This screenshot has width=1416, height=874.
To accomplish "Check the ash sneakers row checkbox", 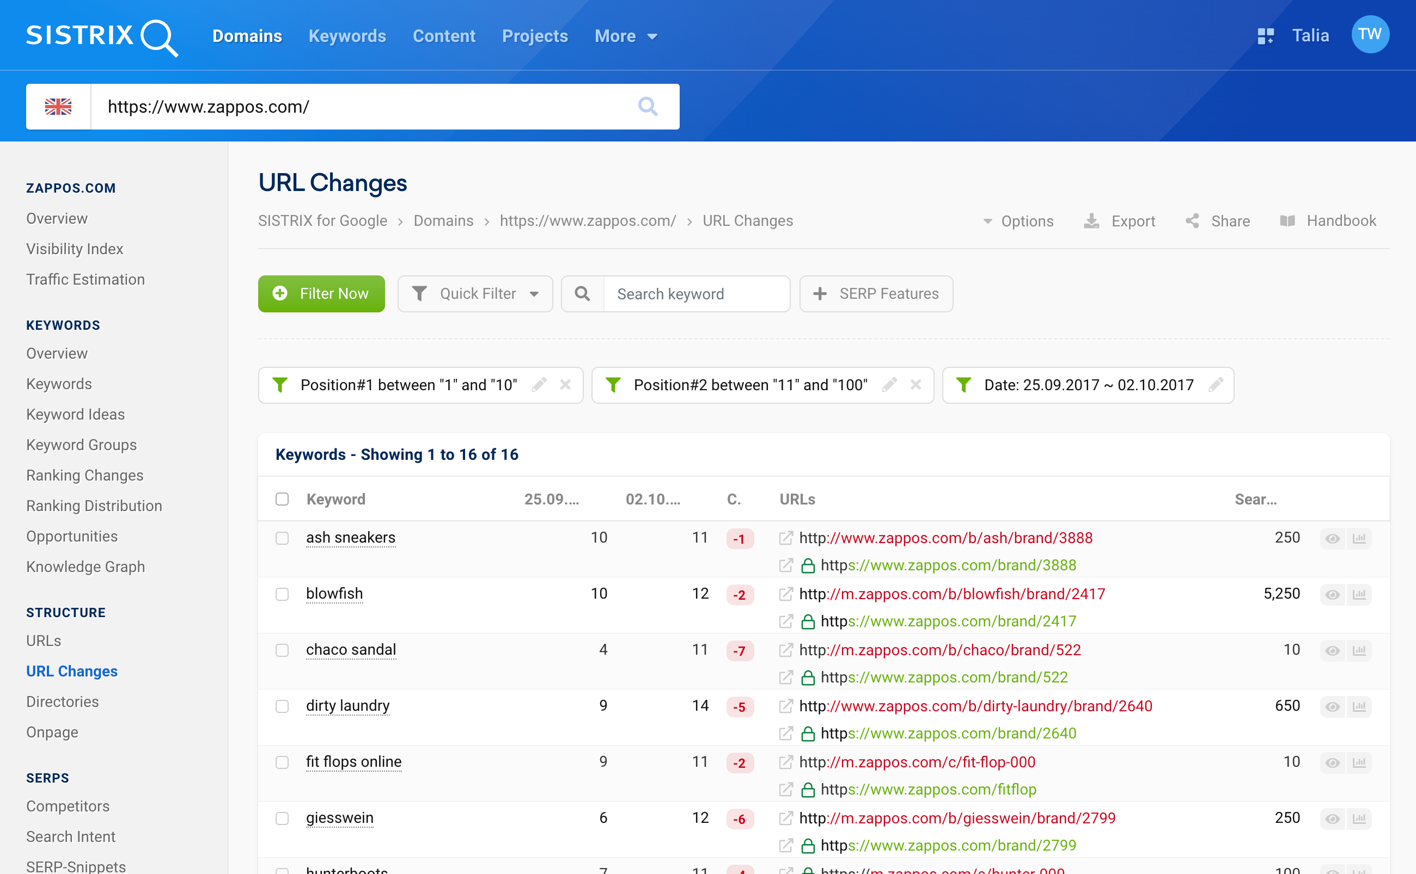I will pos(282,538).
